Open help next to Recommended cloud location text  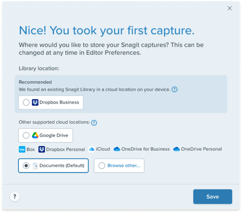tap(174, 89)
